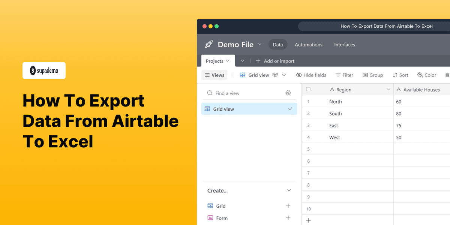450x225 pixels.
Task: Expand the Projects table dropdown
Action: (x=228, y=61)
